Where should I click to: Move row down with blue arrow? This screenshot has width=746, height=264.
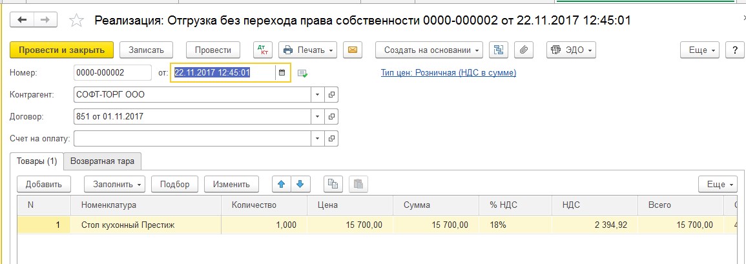point(300,184)
